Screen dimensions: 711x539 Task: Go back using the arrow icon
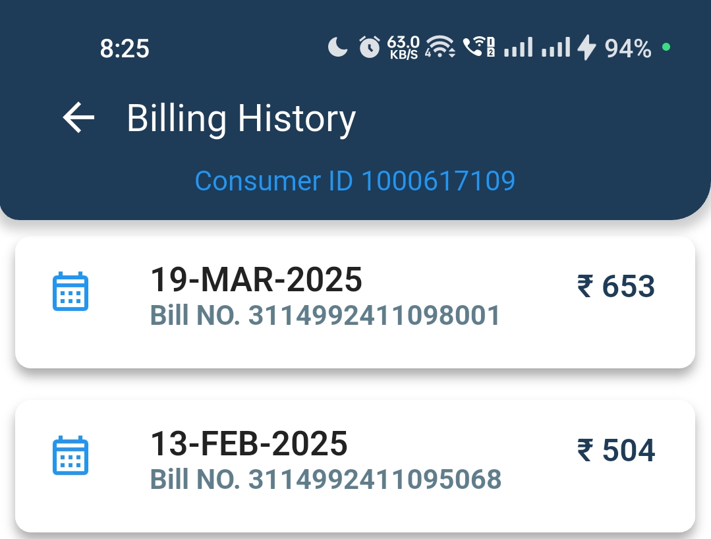tap(78, 117)
